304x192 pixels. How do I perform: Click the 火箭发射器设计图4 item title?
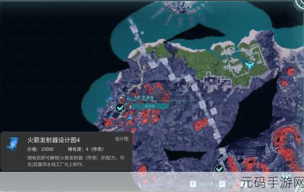click(x=54, y=140)
